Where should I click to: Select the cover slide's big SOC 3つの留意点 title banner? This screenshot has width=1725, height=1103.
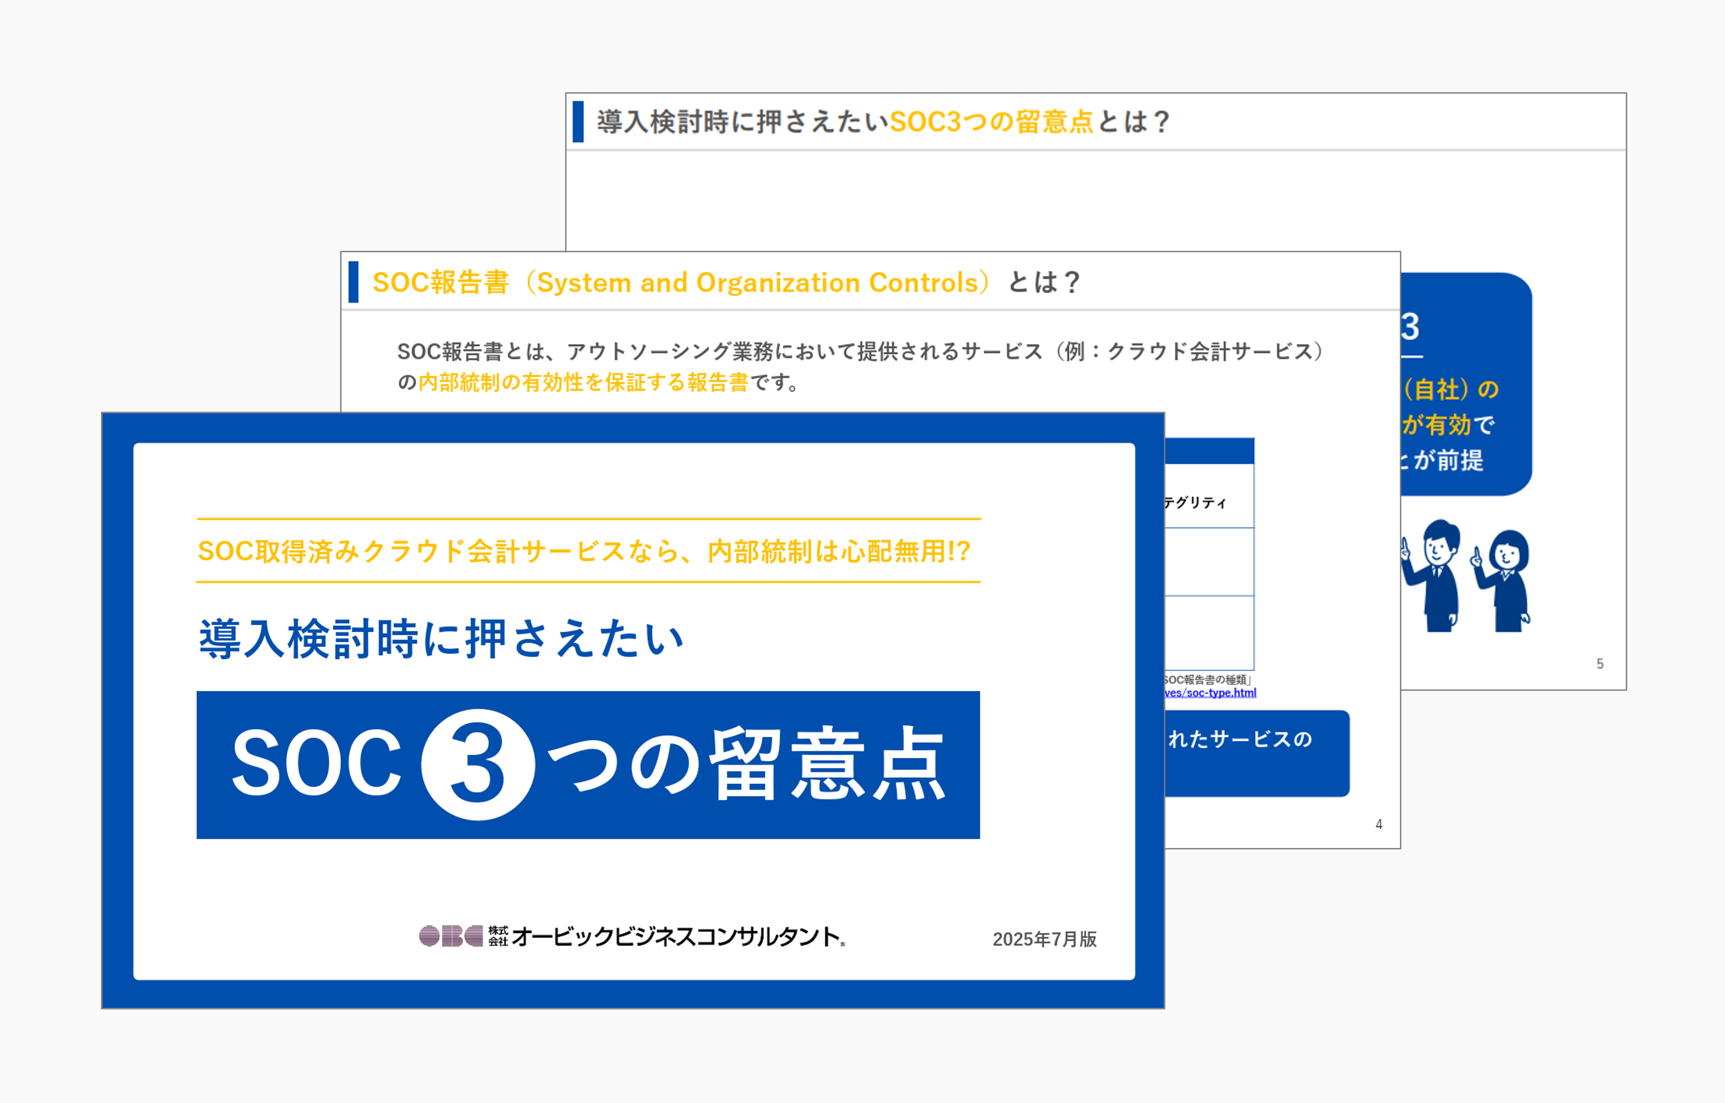coord(588,765)
